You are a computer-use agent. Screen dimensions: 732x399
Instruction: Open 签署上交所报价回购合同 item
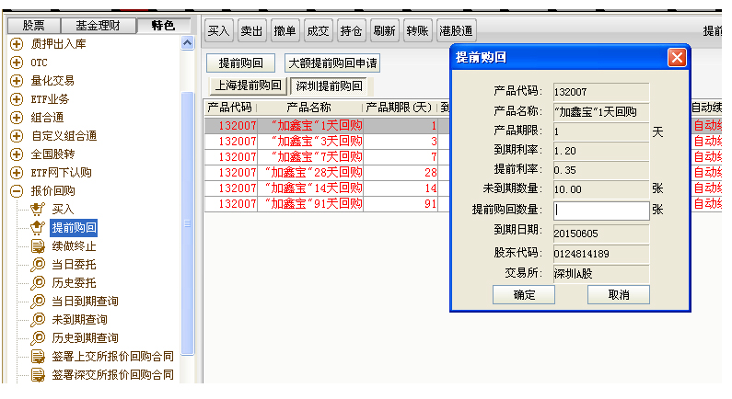tap(112, 357)
